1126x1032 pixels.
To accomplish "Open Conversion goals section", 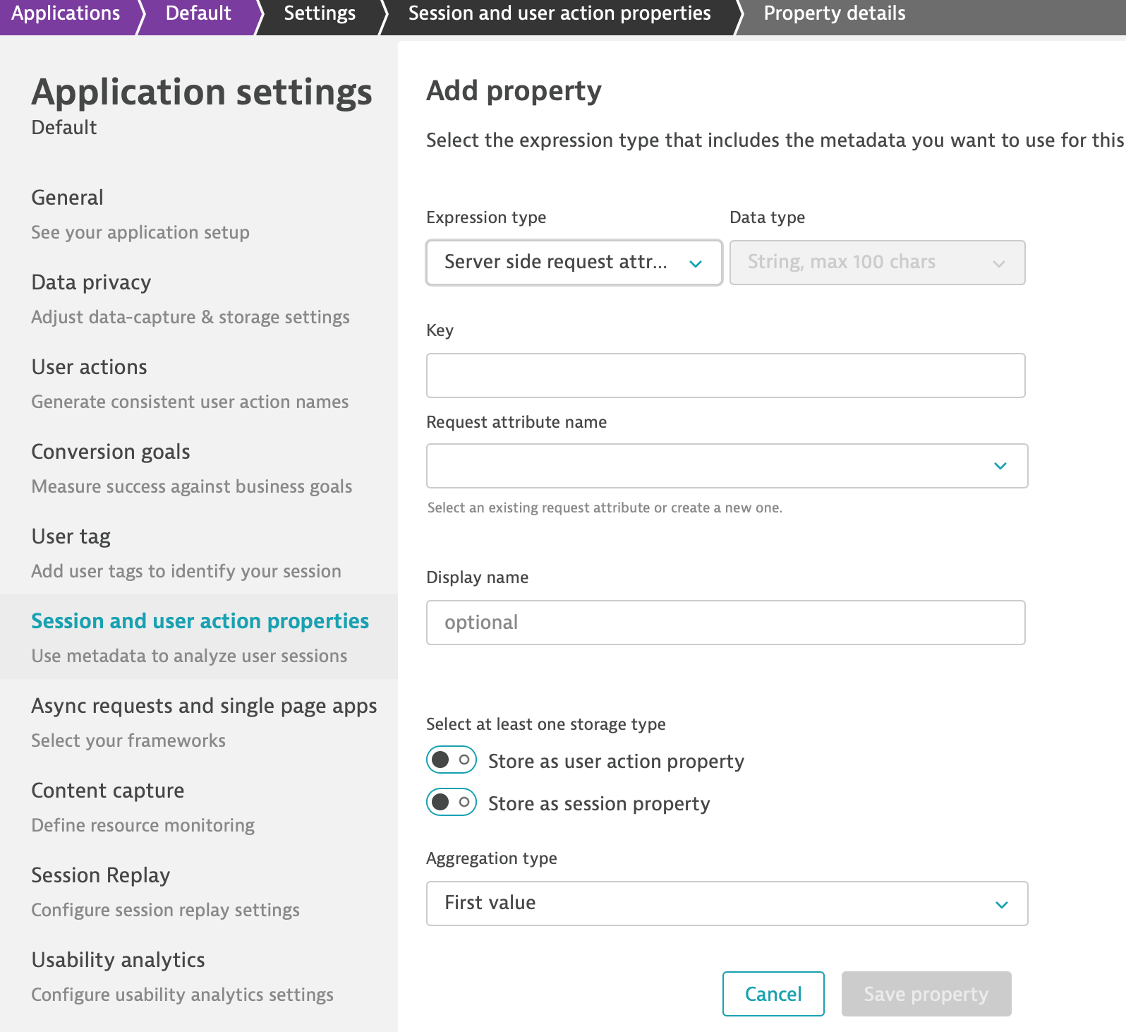I will point(111,452).
